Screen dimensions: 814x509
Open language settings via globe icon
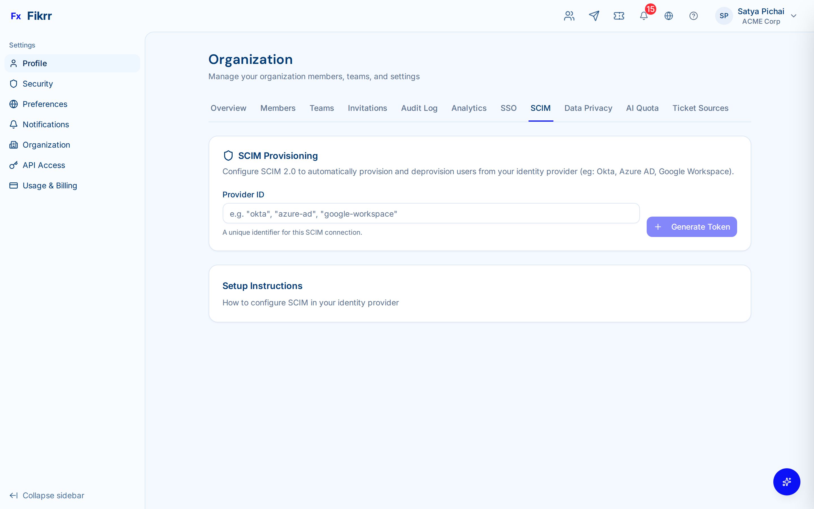pyautogui.click(x=669, y=16)
